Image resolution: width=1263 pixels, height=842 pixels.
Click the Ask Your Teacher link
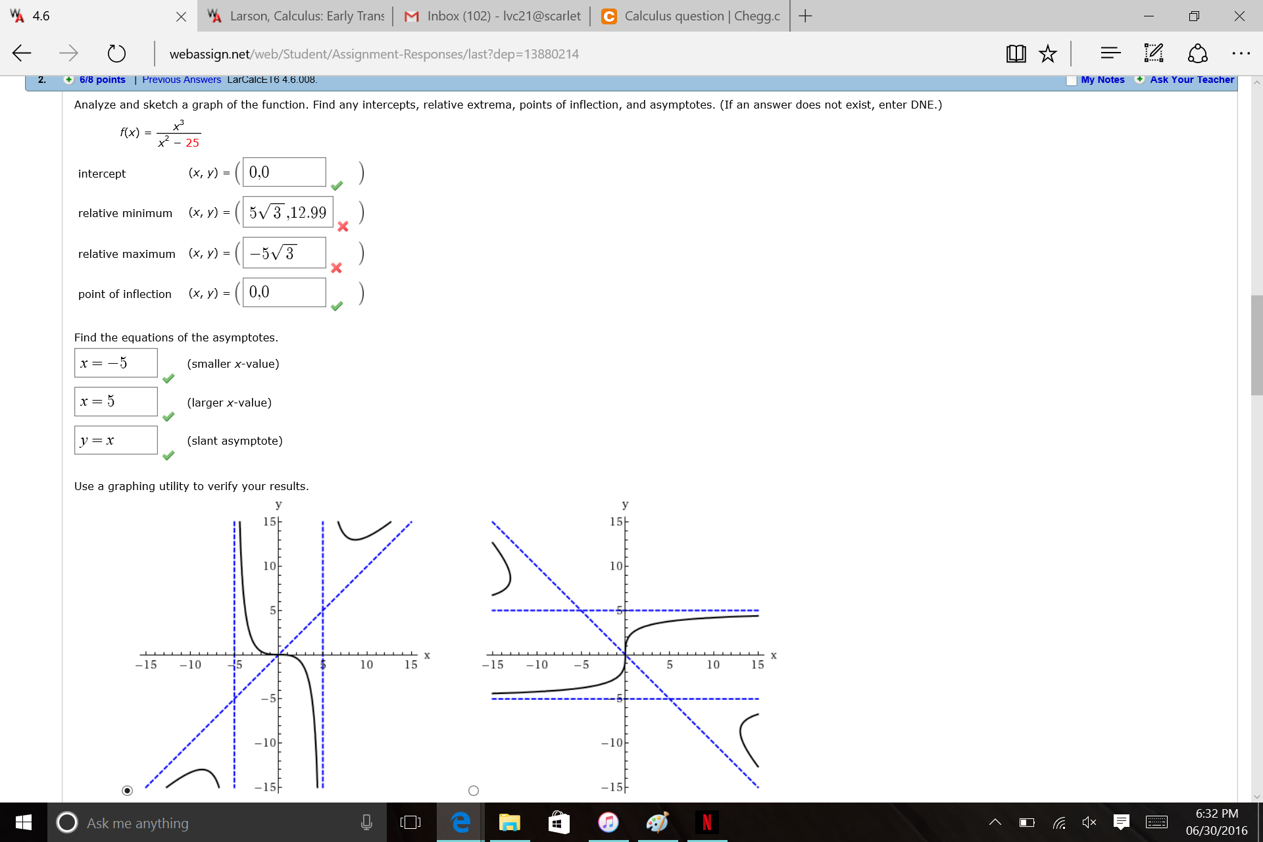1191,80
